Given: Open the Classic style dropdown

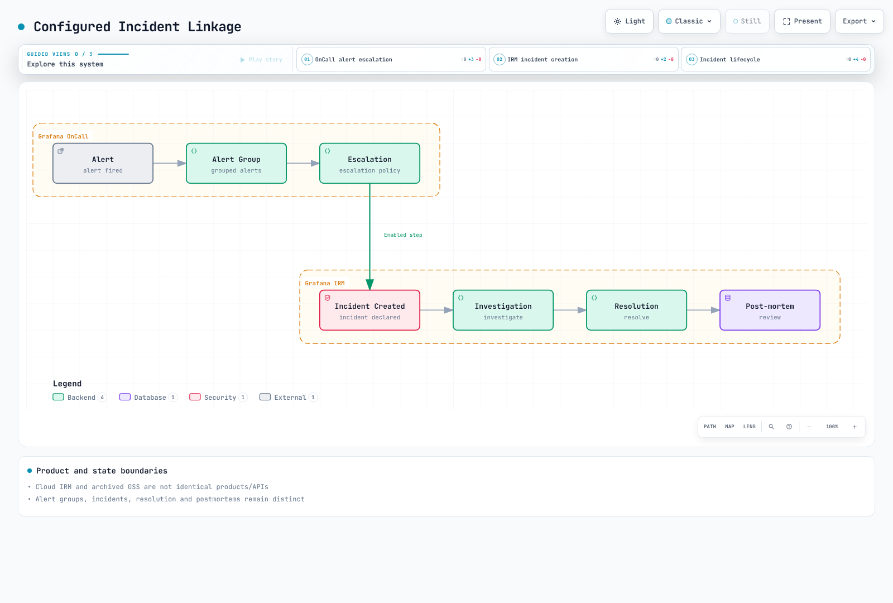Looking at the screenshot, I should 689,21.
